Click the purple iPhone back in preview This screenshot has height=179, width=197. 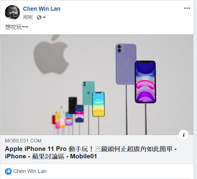coord(126,64)
